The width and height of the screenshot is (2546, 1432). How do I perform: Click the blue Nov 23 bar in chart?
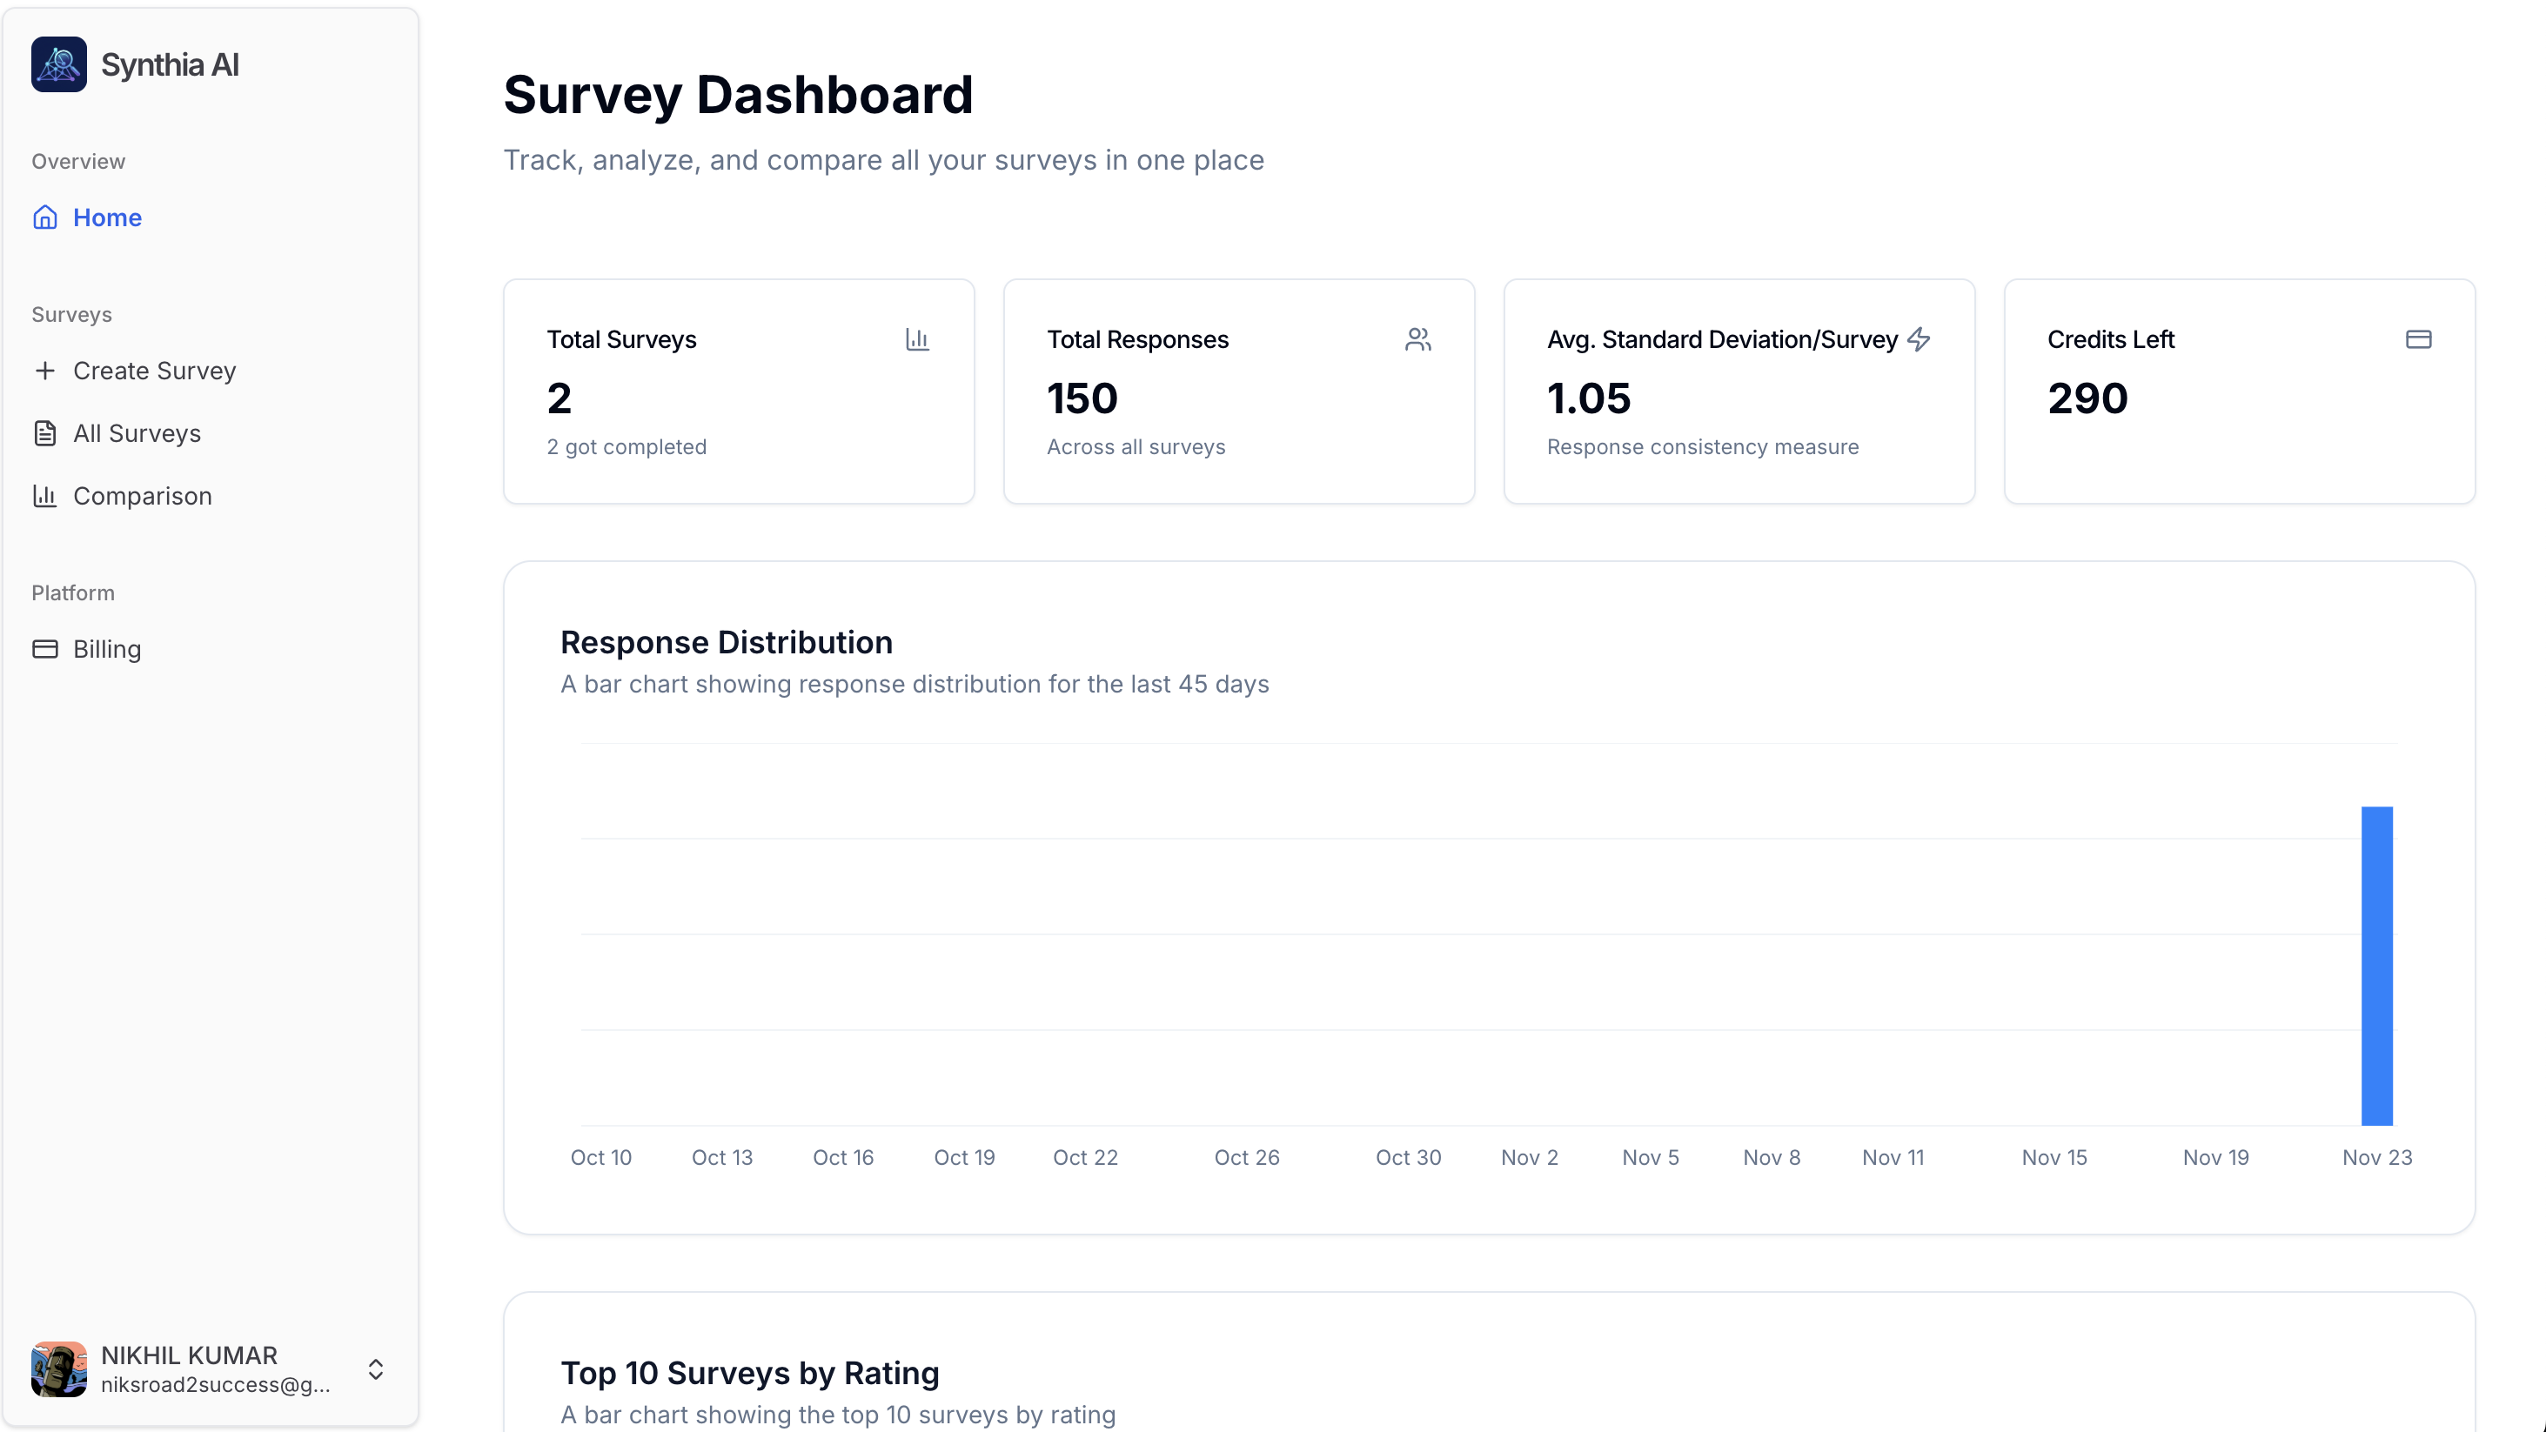(2376, 966)
